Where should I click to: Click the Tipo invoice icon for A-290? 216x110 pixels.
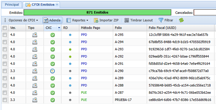[35, 71]
